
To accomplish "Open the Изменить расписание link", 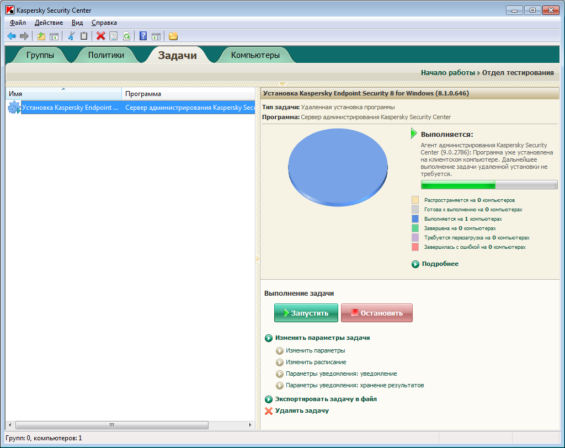I will [316, 362].
